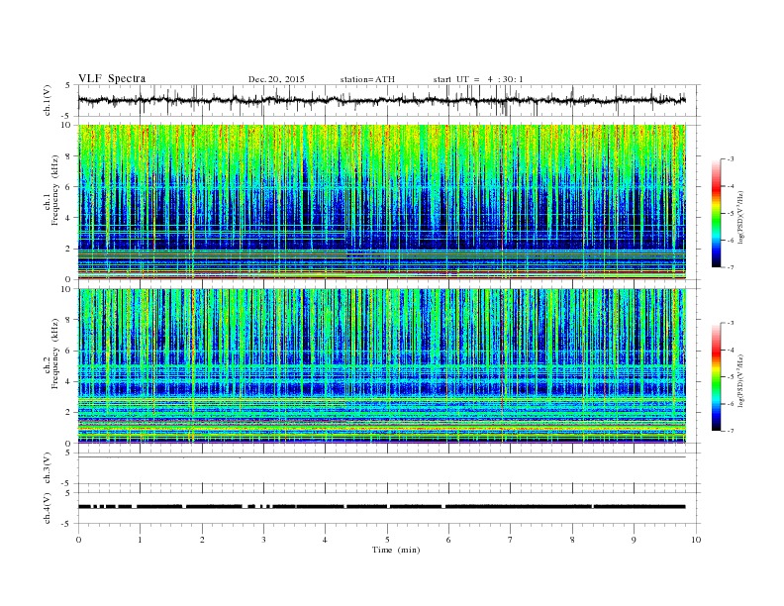
Task: Click time axis tick label "9"
Action: [x=634, y=540]
